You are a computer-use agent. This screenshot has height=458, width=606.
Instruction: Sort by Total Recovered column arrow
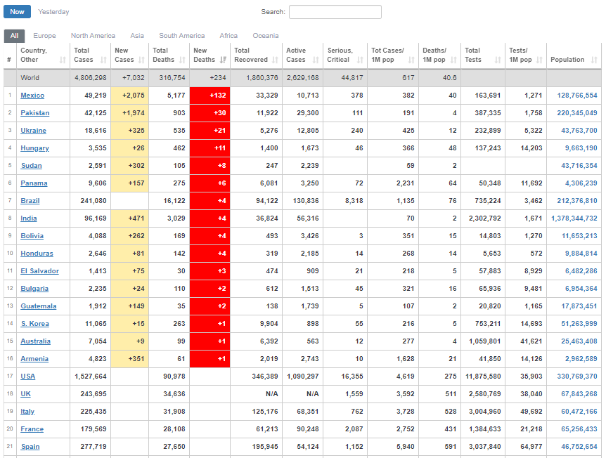point(275,60)
